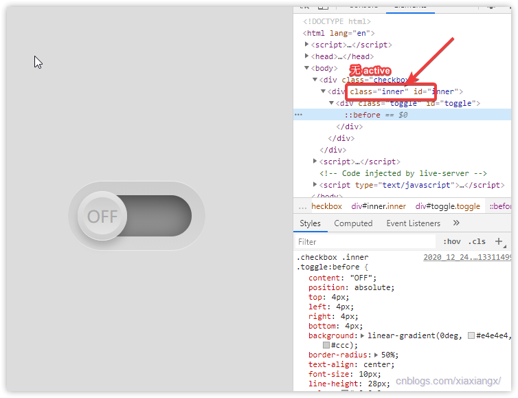This screenshot has height=398, width=518.
Task: Show more sidebar tabs with the double chevron
Action: pos(456,223)
